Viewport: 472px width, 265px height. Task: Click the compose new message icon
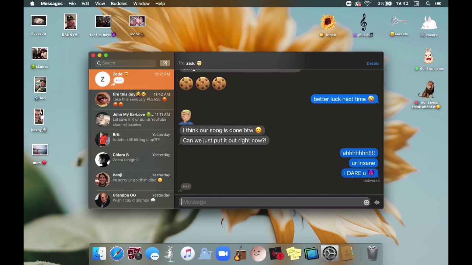tap(165, 63)
